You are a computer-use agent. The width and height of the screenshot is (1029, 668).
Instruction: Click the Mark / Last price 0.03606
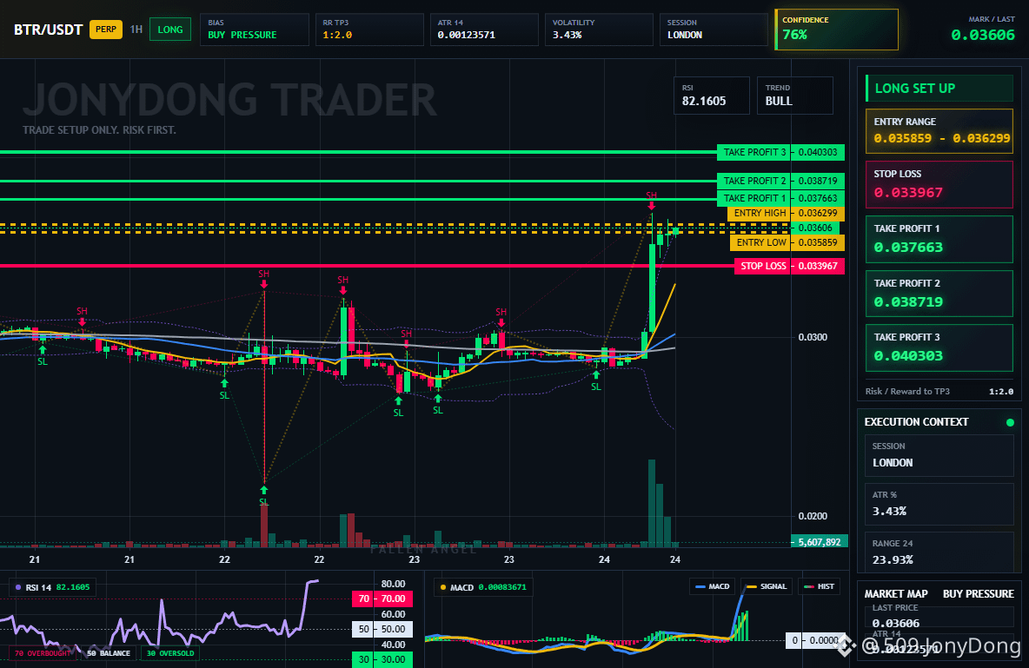coord(982,35)
